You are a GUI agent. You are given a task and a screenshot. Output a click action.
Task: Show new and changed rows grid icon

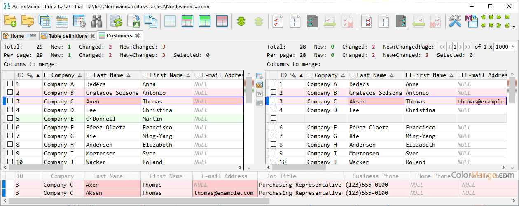[187, 21]
